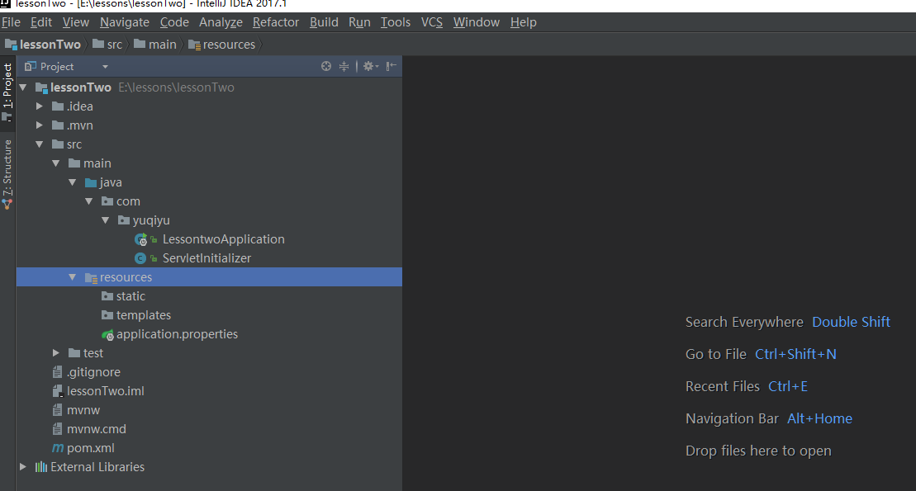Click lessonTwo in the navigation breadcrumb

pyautogui.click(x=43, y=45)
